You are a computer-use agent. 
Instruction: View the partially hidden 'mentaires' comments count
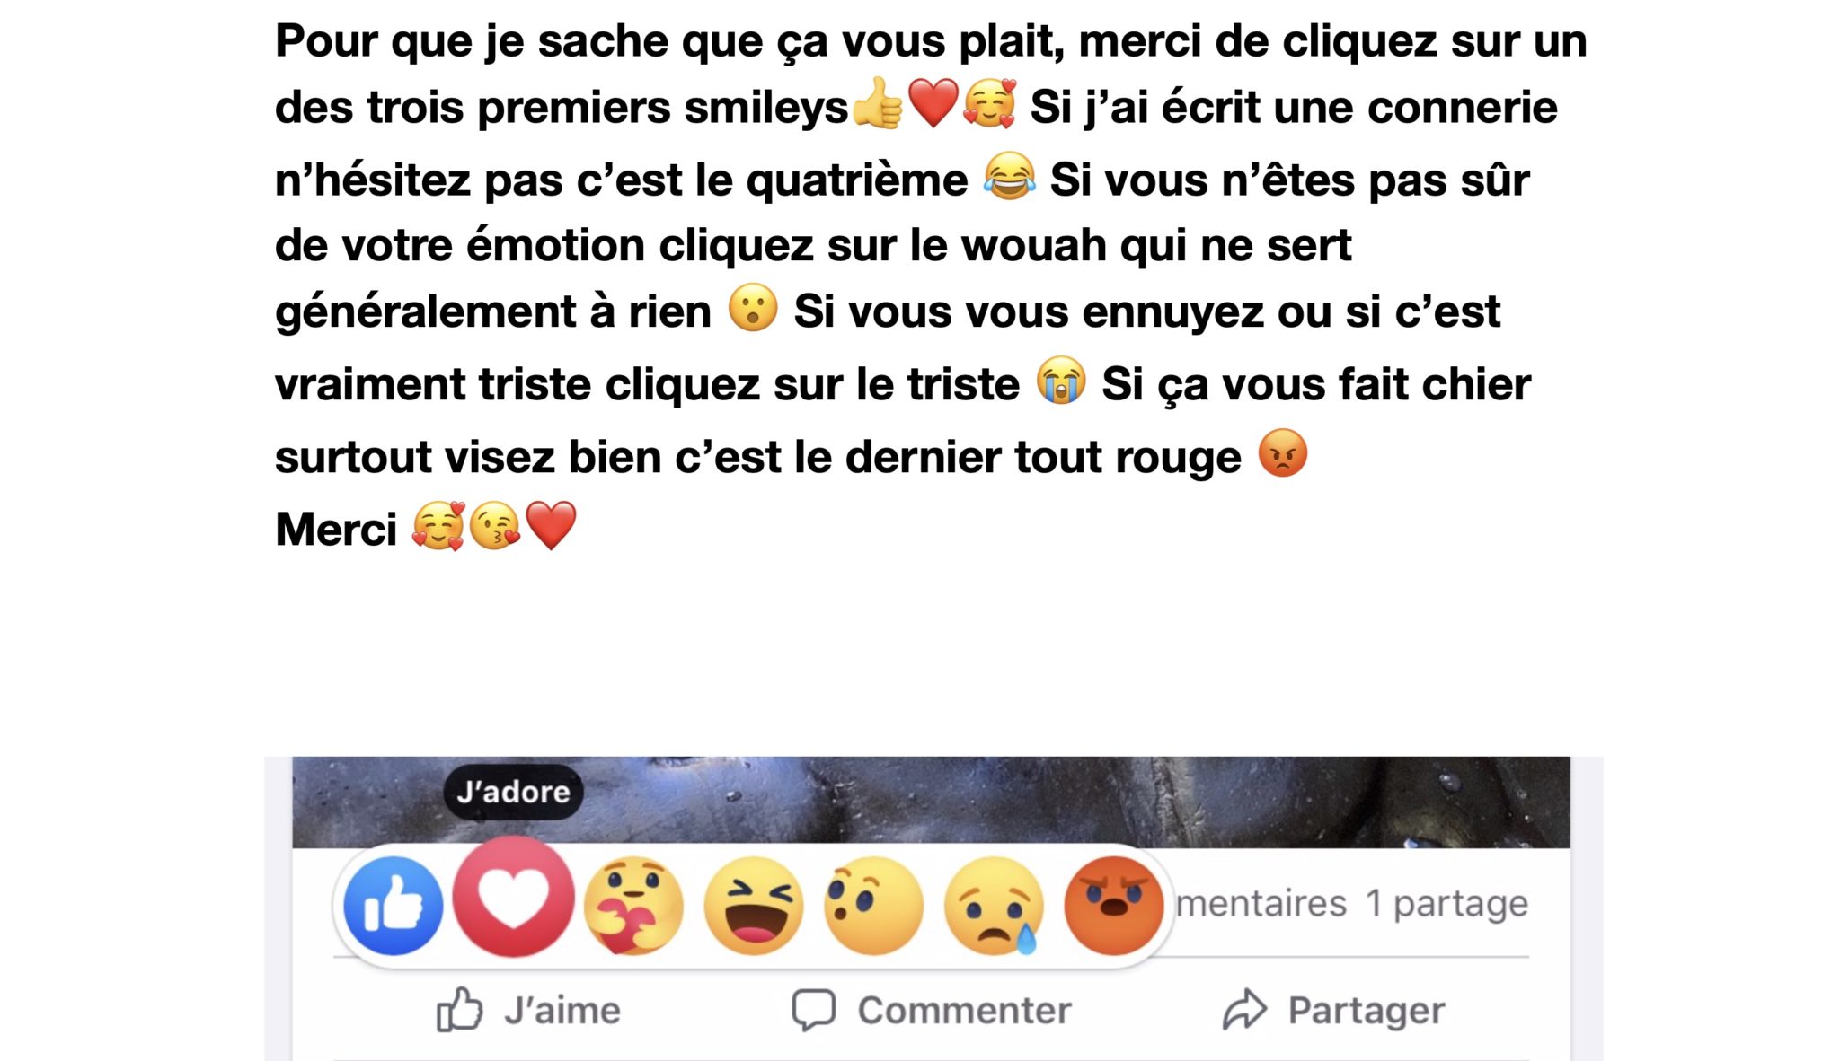click(1261, 903)
